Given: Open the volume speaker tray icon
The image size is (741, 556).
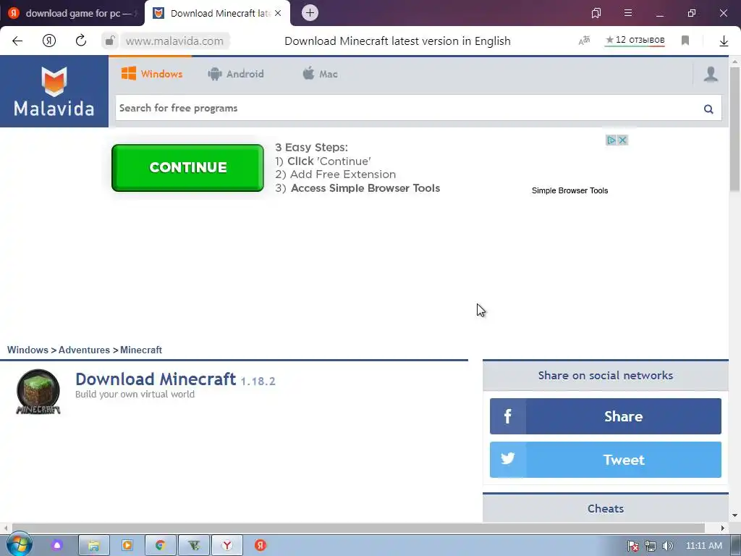Looking at the screenshot, I should coord(668,546).
